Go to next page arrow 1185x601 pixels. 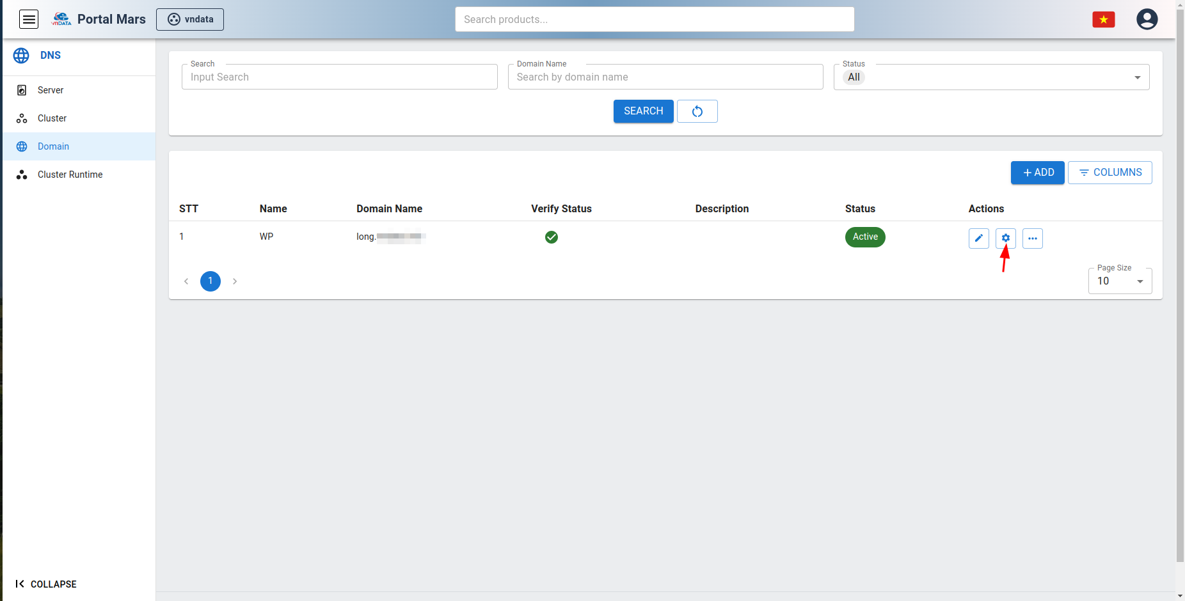[x=235, y=281]
